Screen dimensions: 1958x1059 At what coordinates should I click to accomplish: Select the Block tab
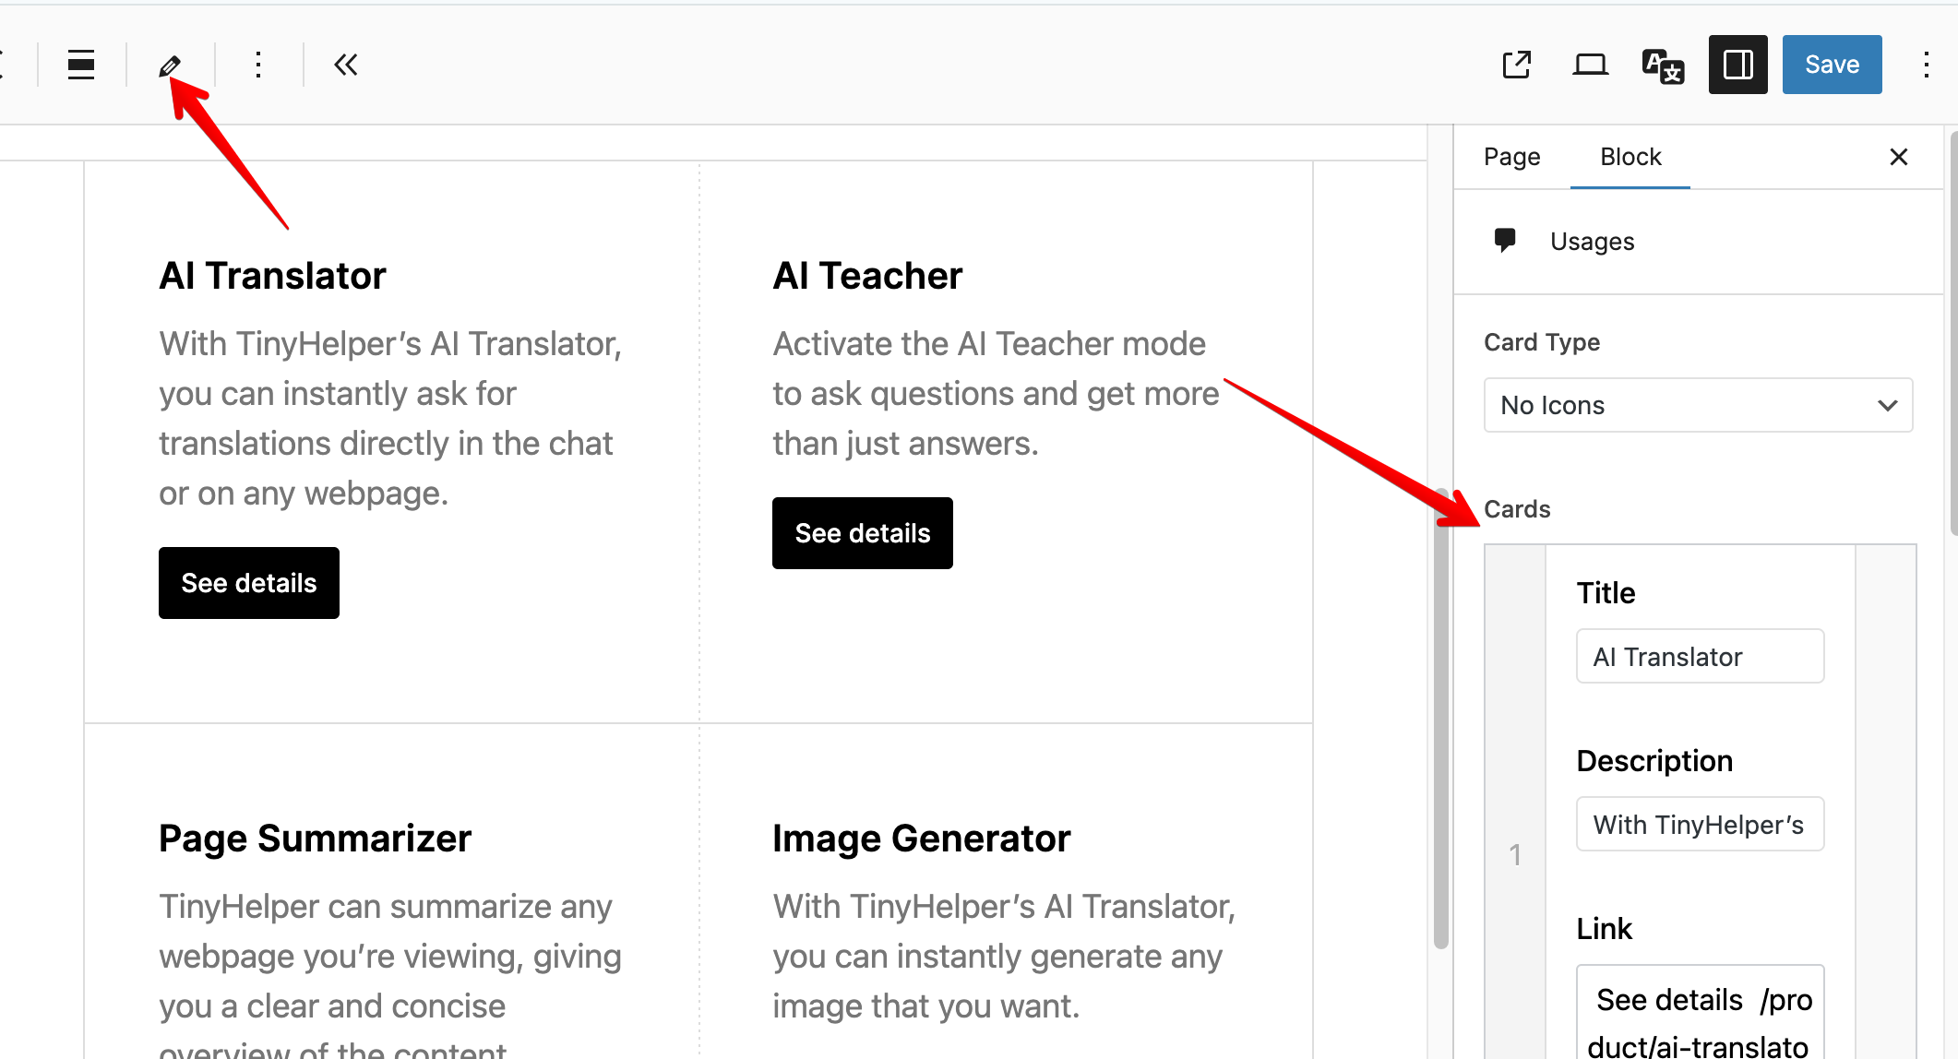(1630, 157)
